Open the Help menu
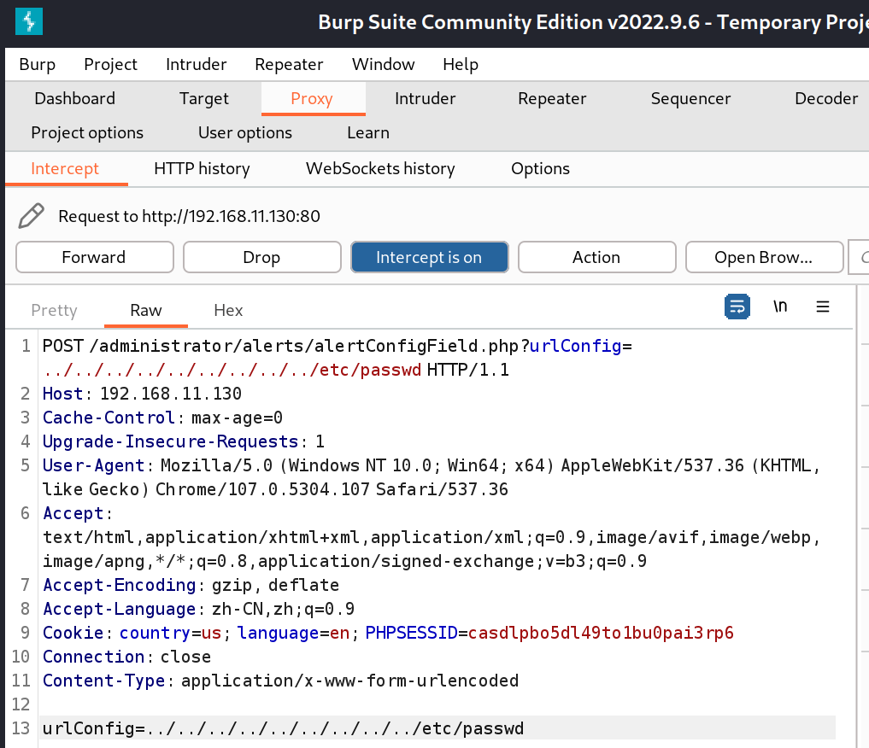 [x=461, y=64]
